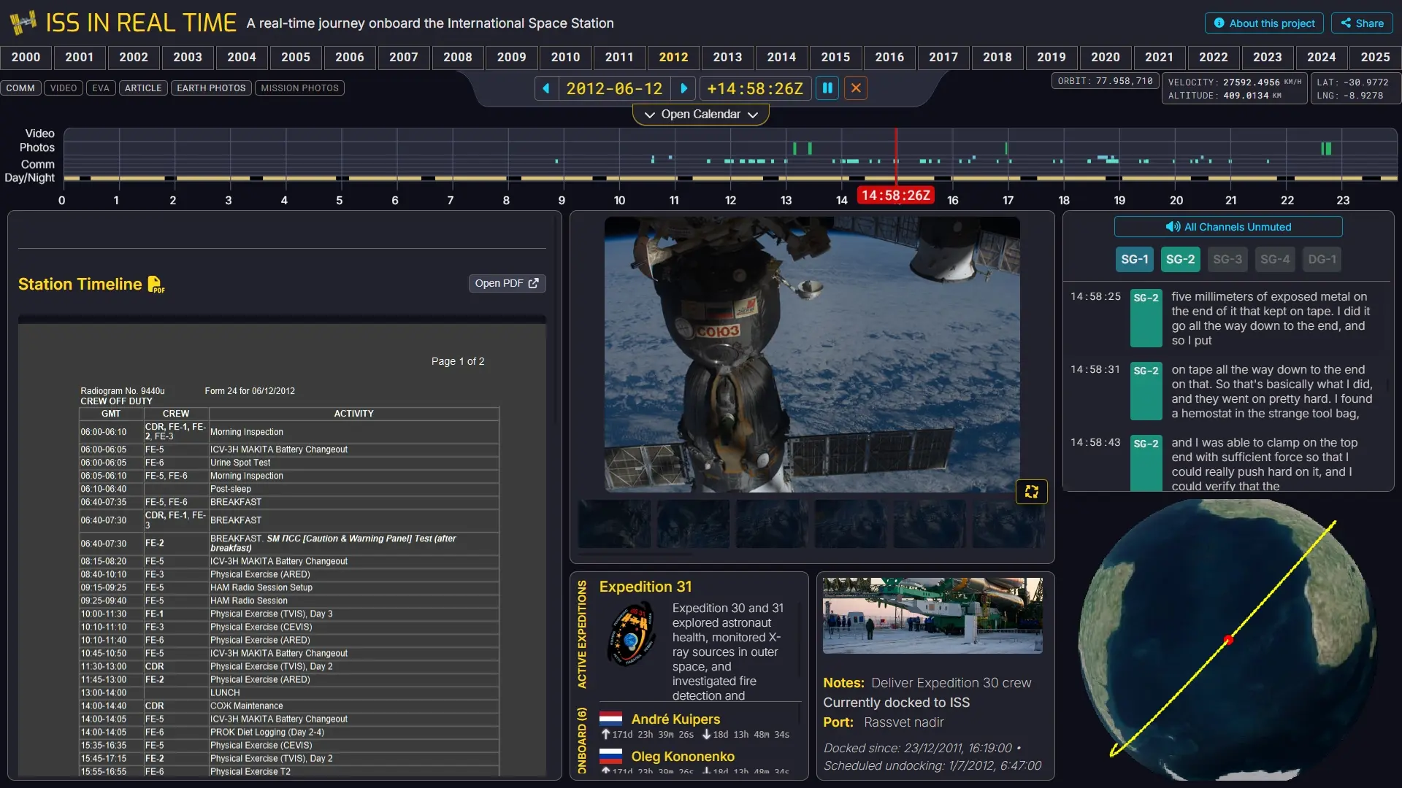Toggle the SG-1 audio channel
The width and height of the screenshot is (1402, 788).
pos(1134,259)
